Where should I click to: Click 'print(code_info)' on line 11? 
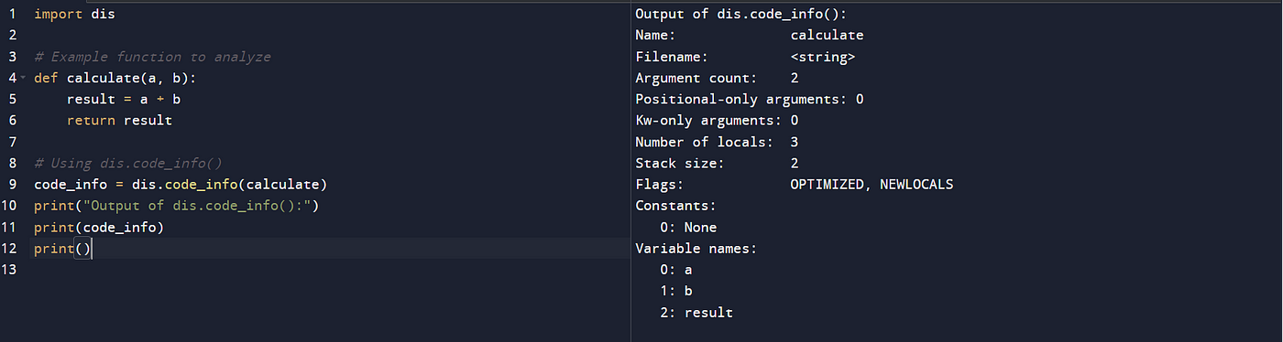pos(99,228)
